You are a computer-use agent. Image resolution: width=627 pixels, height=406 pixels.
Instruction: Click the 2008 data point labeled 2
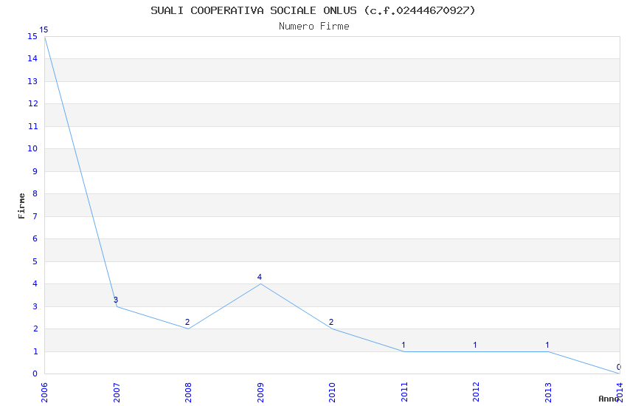(188, 328)
